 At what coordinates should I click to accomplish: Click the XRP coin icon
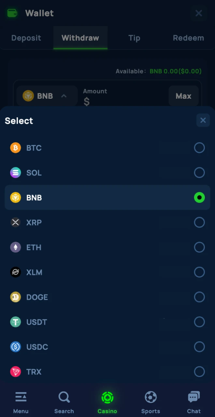(x=16, y=223)
